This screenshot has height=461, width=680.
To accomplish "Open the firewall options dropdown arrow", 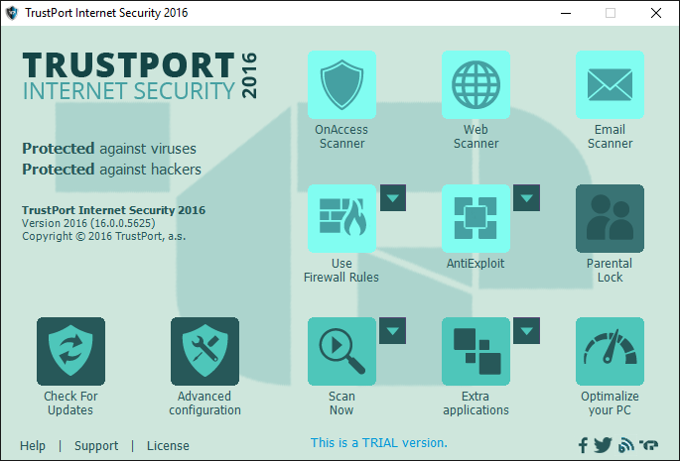I will (393, 198).
